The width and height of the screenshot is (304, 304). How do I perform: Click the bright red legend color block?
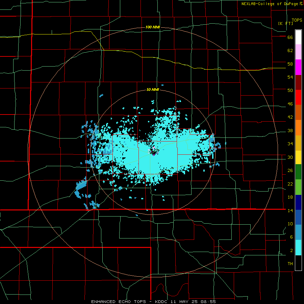point(298,97)
